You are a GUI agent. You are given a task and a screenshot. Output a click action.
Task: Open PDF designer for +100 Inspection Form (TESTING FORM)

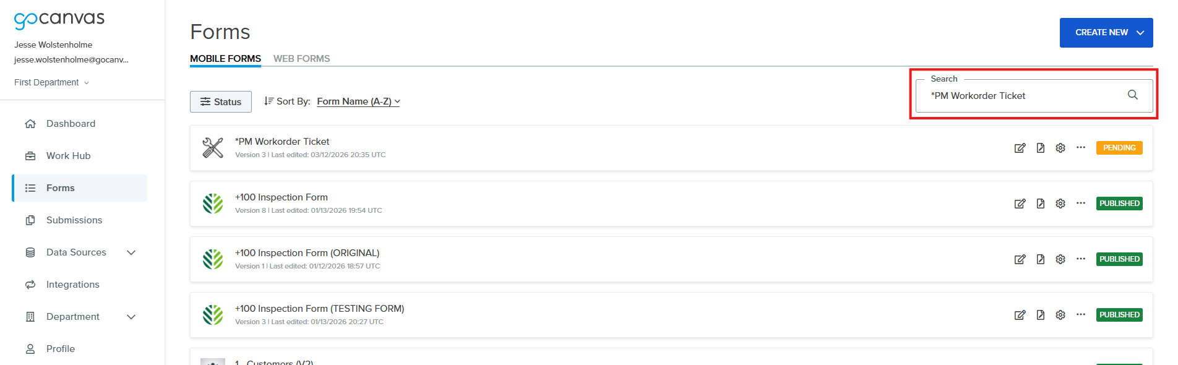click(1040, 315)
